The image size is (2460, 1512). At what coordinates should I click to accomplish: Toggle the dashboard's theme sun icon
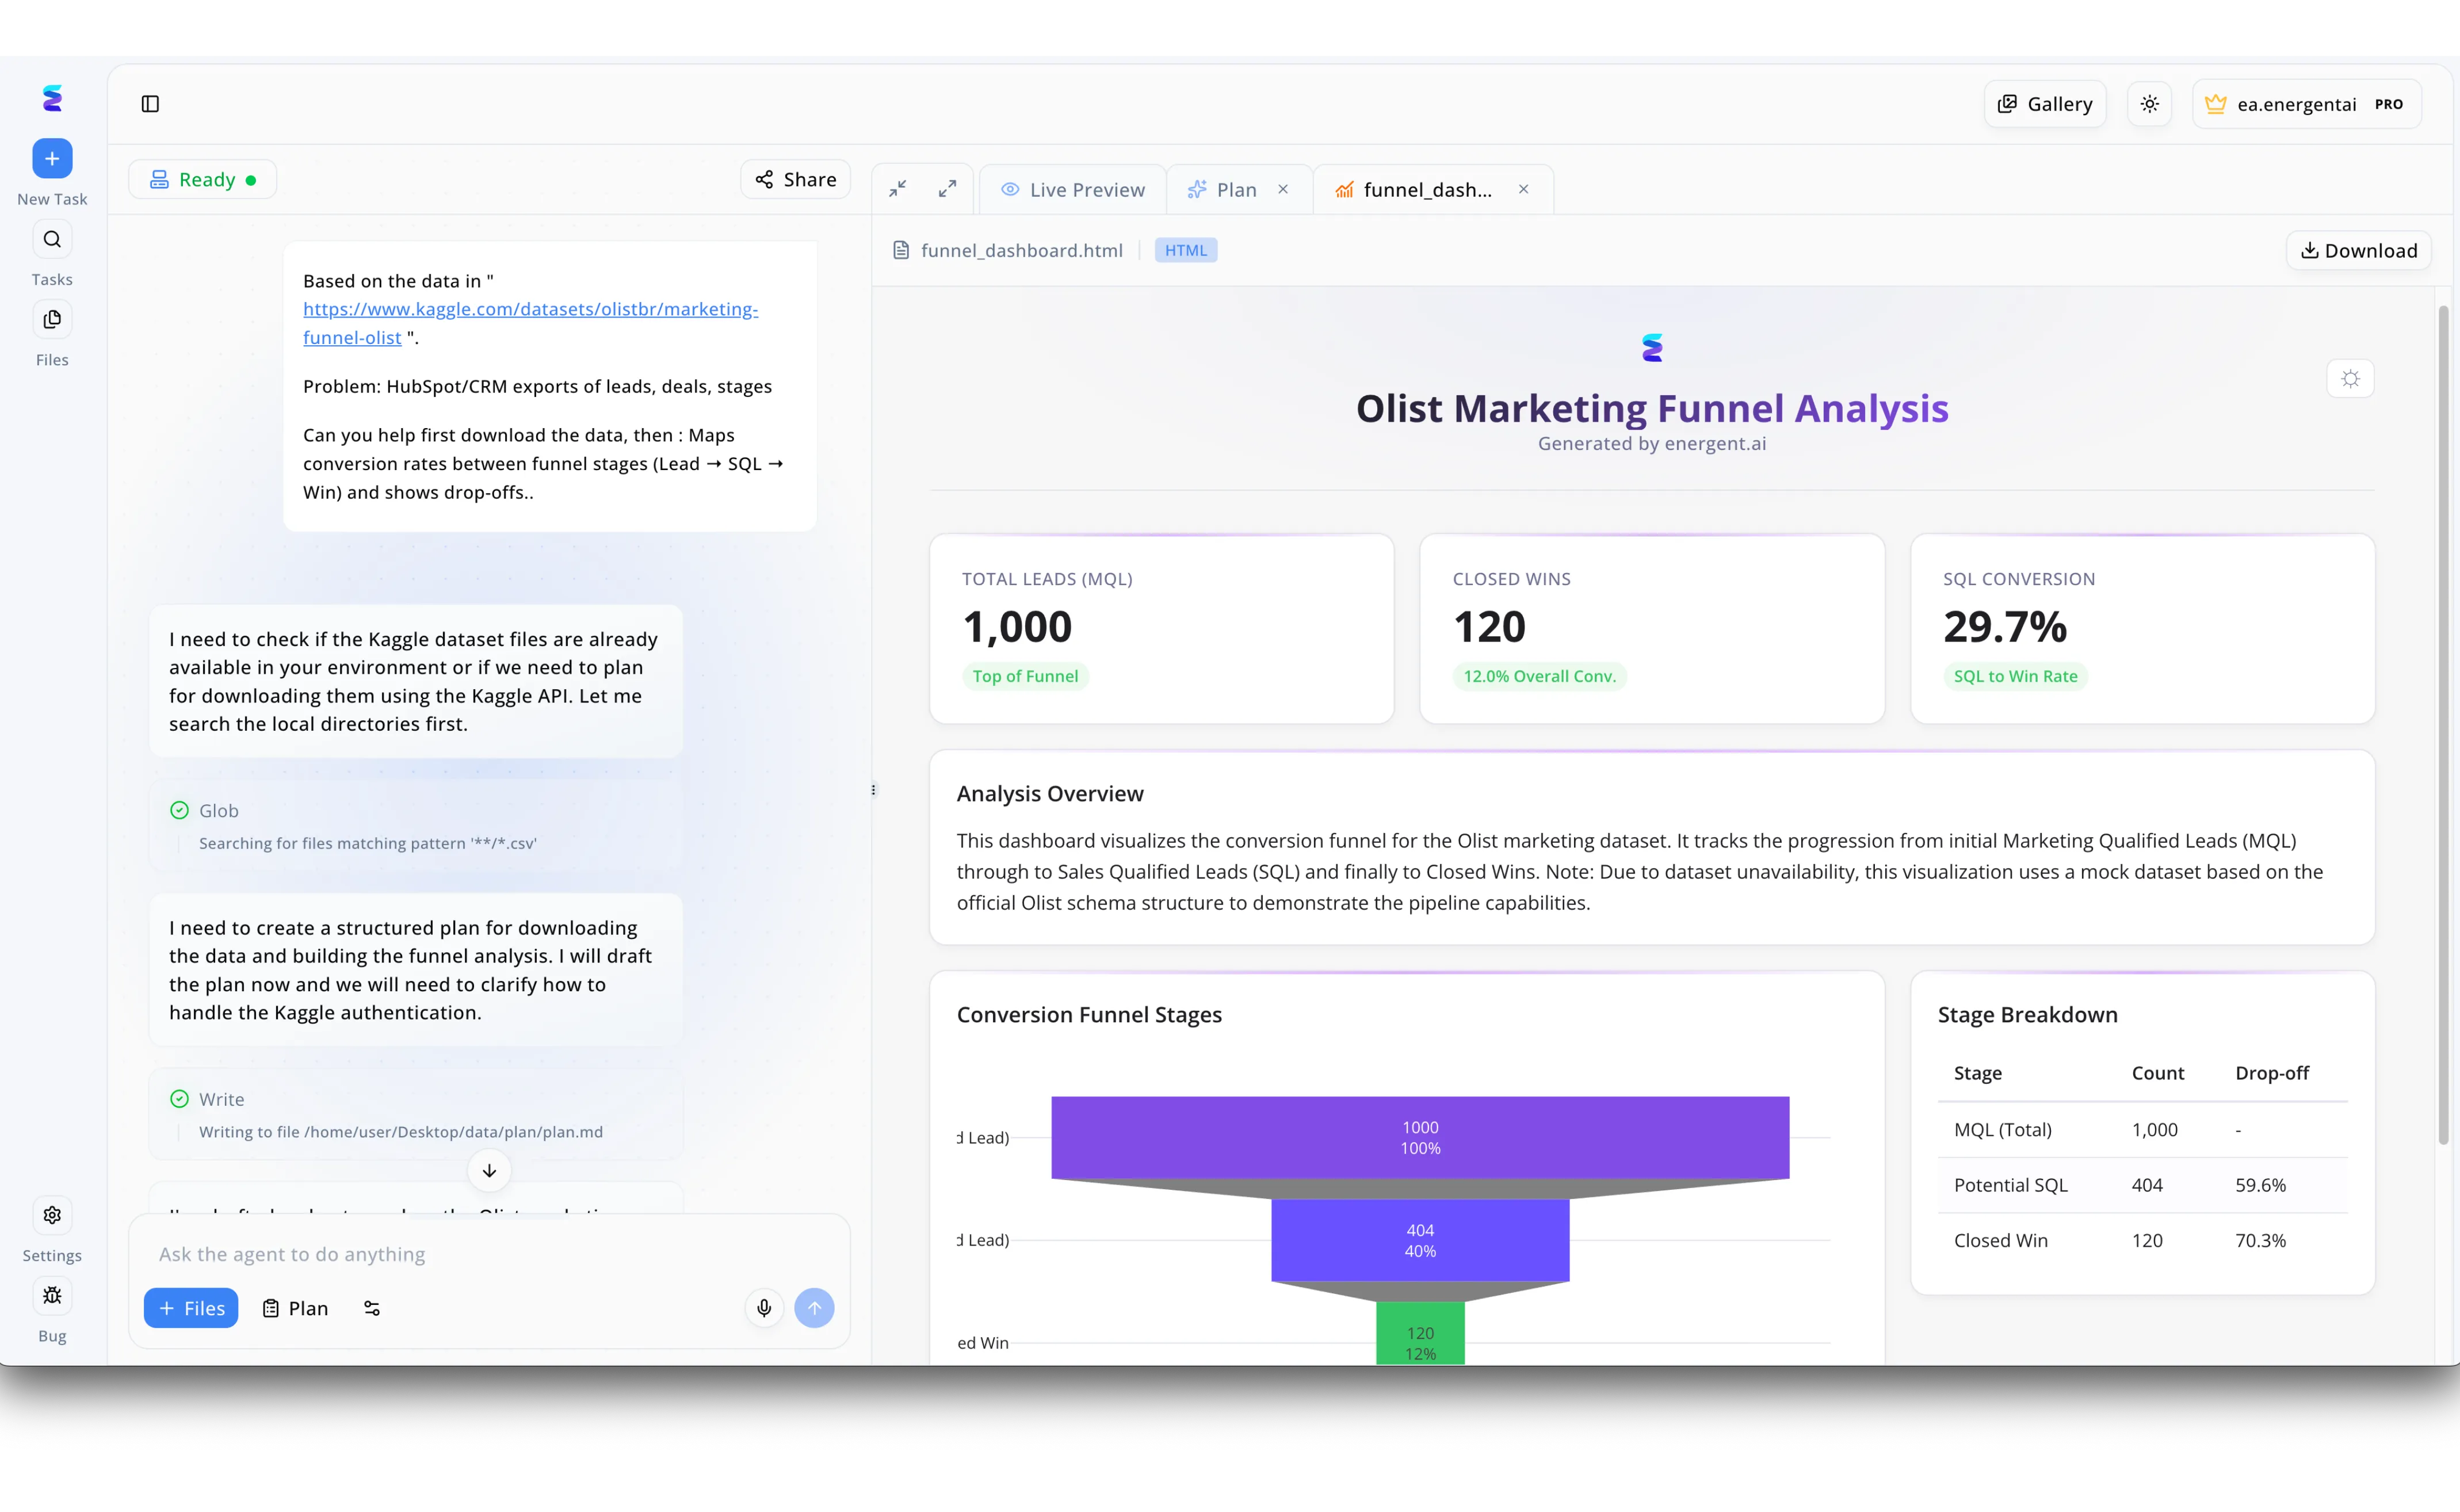click(x=2351, y=378)
